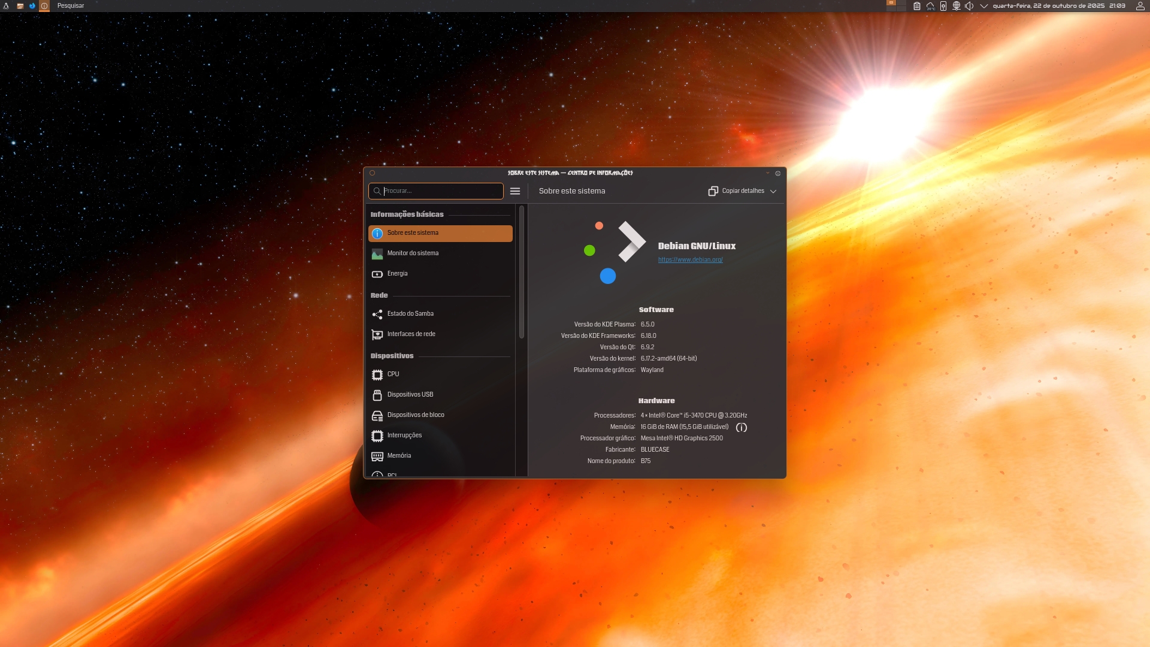The width and height of the screenshot is (1150, 647).
Task: Open the Memória sidebar entry
Action: click(x=440, y=456)
